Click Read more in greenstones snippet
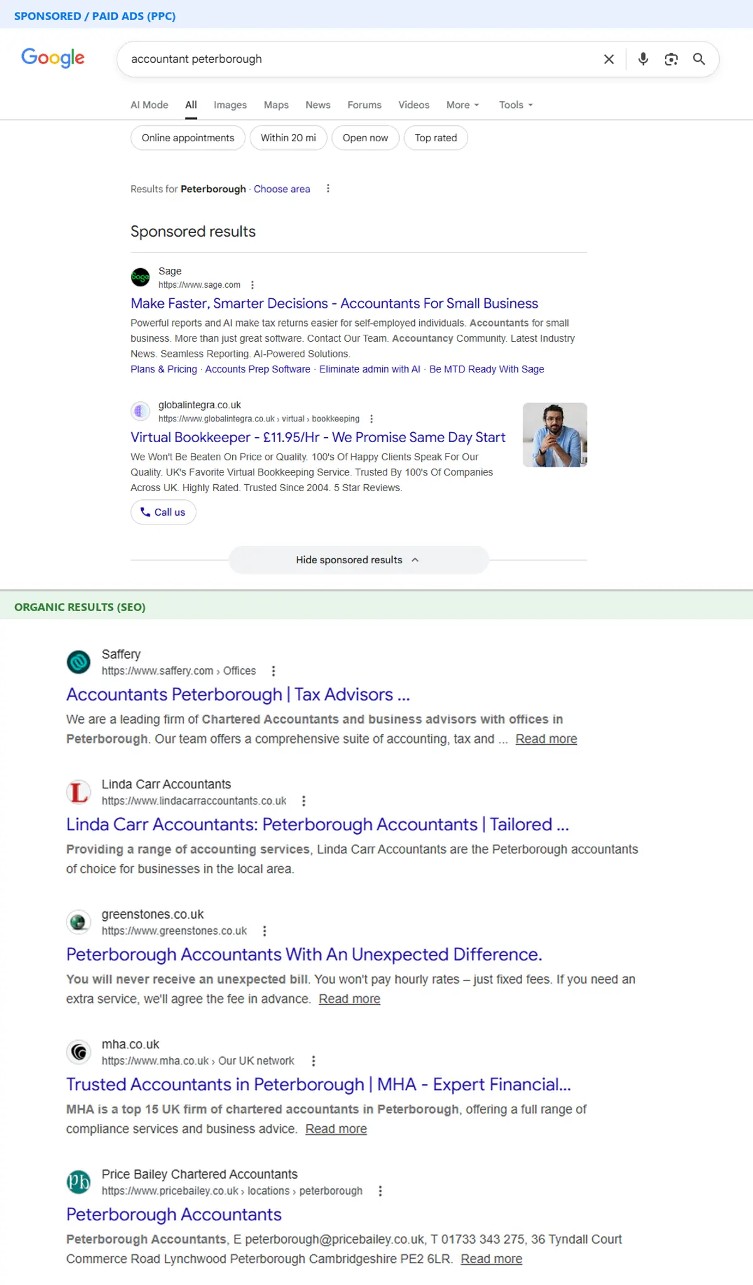The height and width of the screenshot is (1285, 753). coord(350,999)
